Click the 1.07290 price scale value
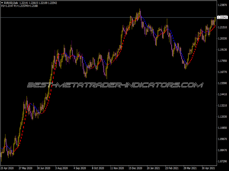The image size is (229, 171). tap(222, 161)
